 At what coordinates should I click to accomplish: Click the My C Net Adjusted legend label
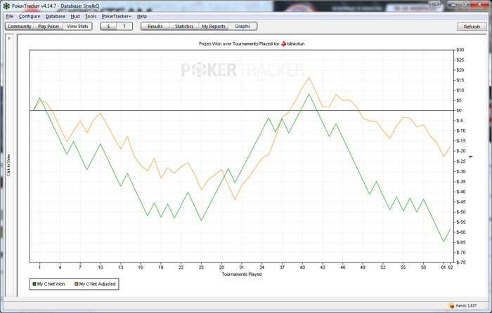tap(97, 284)
